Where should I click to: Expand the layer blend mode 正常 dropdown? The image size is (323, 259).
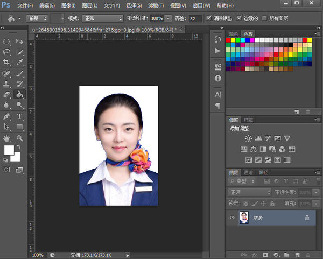(249, 192)
